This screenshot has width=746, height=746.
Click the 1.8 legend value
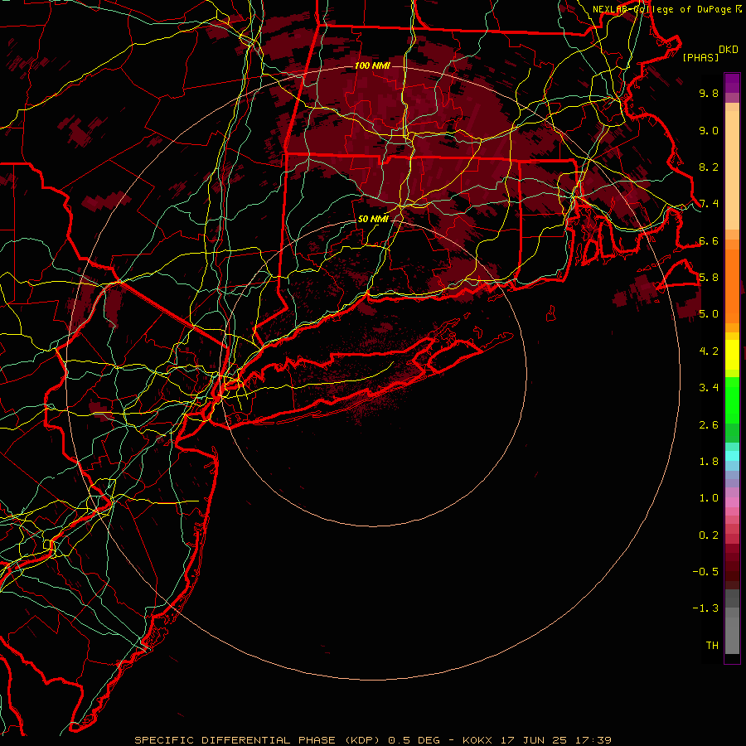[x=709, y=462]
